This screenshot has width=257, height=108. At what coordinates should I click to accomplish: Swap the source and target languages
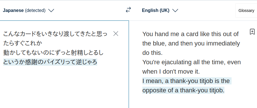[x=128, y=10]
